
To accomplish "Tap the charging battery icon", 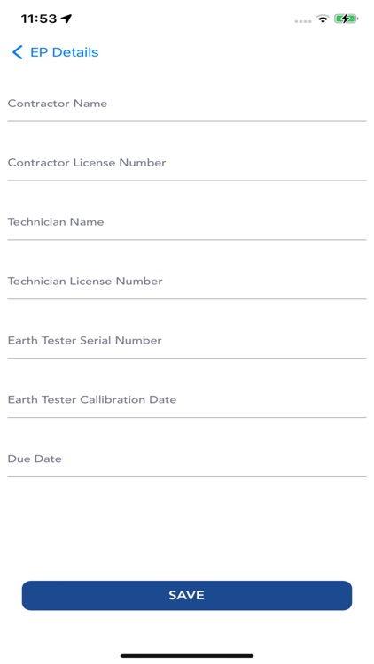I will (346, 19).
